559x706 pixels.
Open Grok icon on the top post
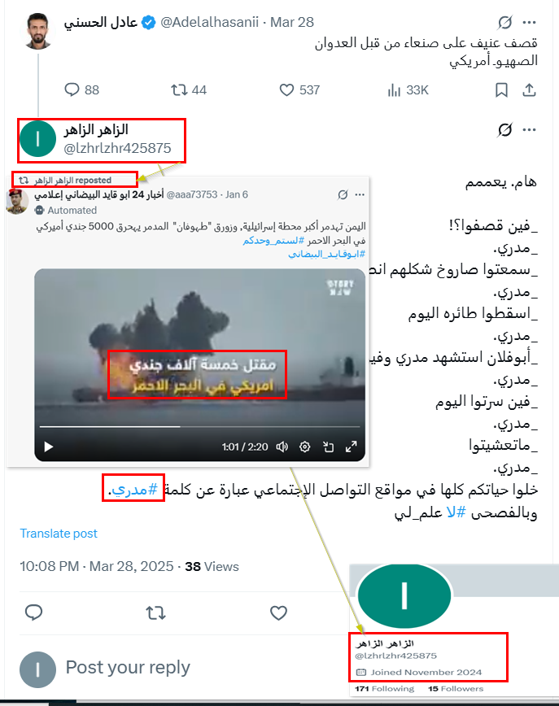tap(505, 22)
